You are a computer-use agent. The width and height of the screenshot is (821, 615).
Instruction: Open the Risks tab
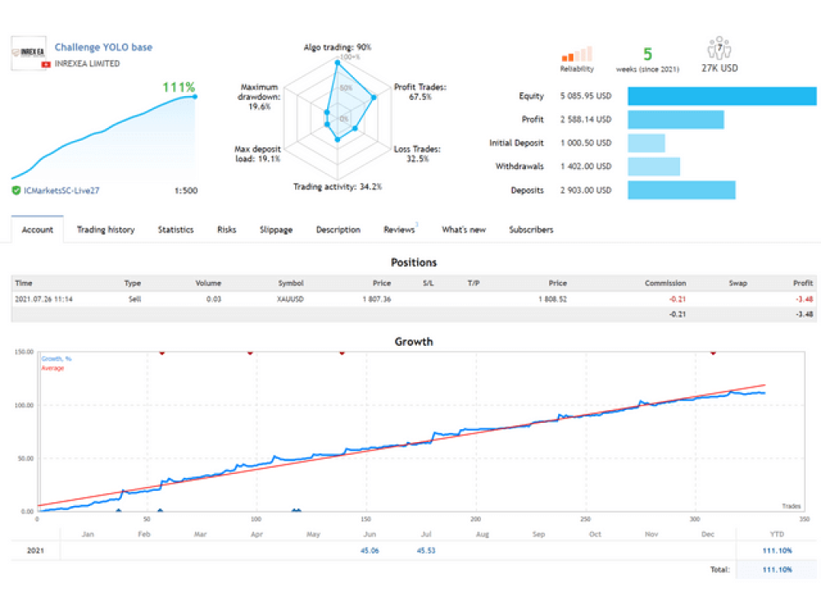227,230
